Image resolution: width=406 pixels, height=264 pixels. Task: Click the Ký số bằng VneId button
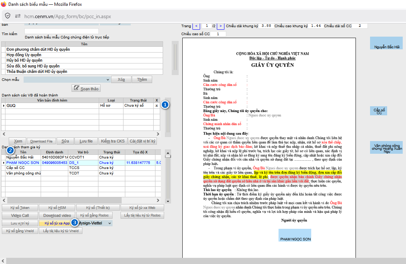[20, 231]
